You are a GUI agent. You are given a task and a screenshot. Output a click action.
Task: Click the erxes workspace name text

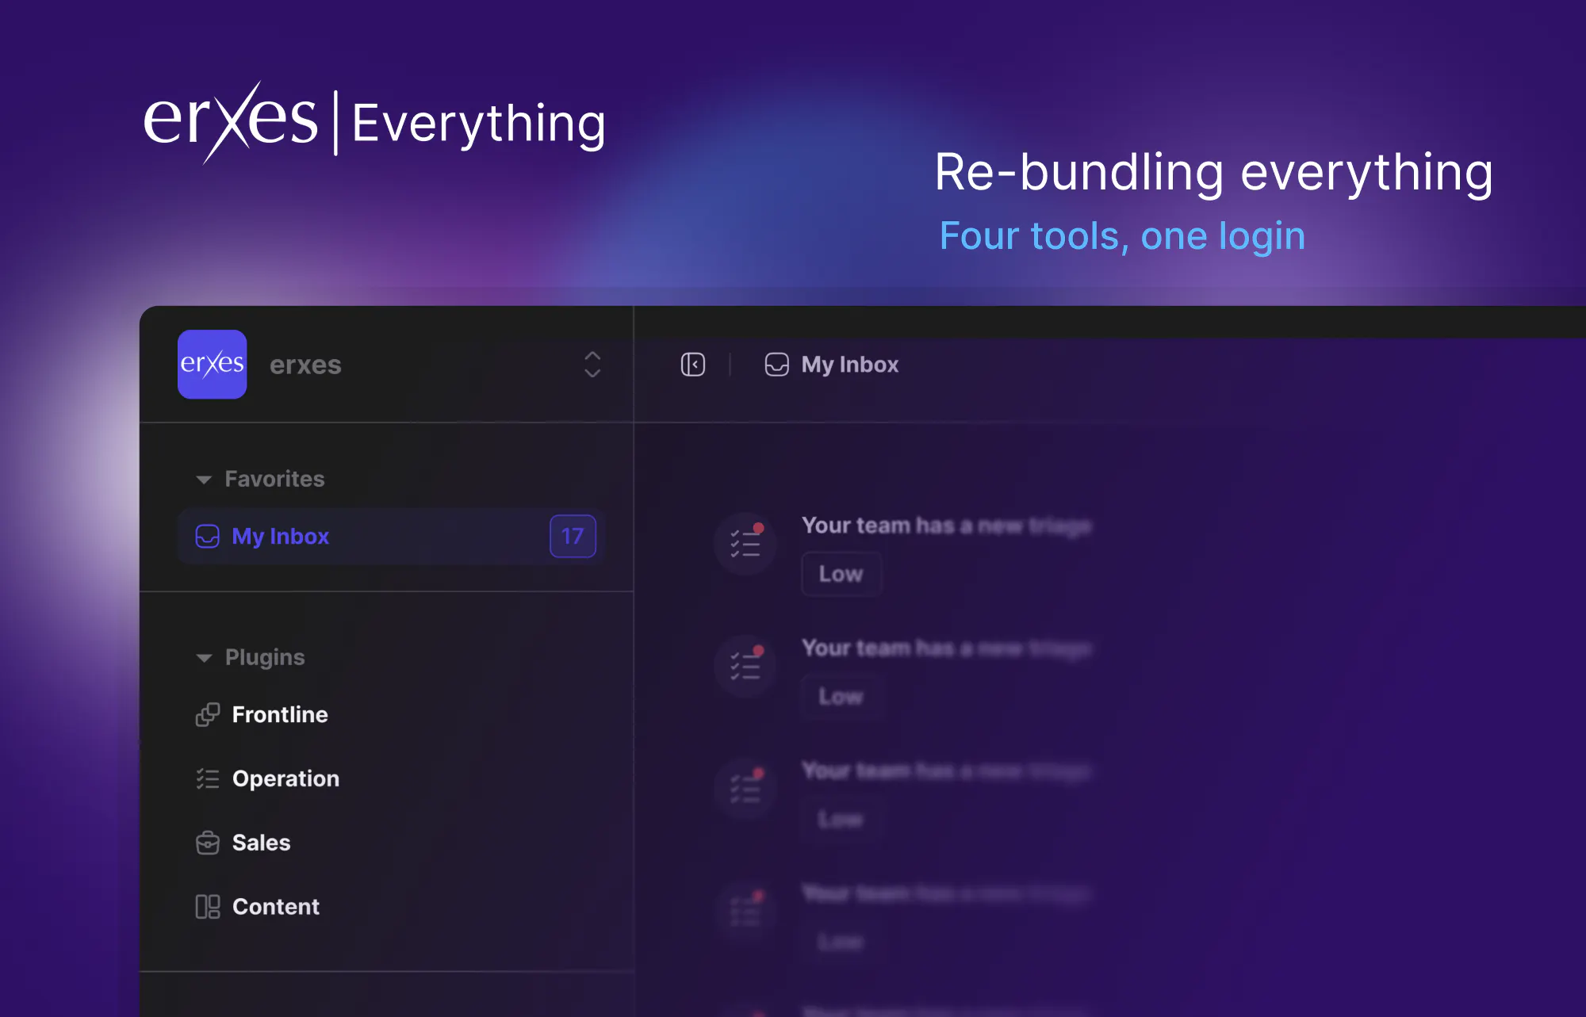coord(305,365)
